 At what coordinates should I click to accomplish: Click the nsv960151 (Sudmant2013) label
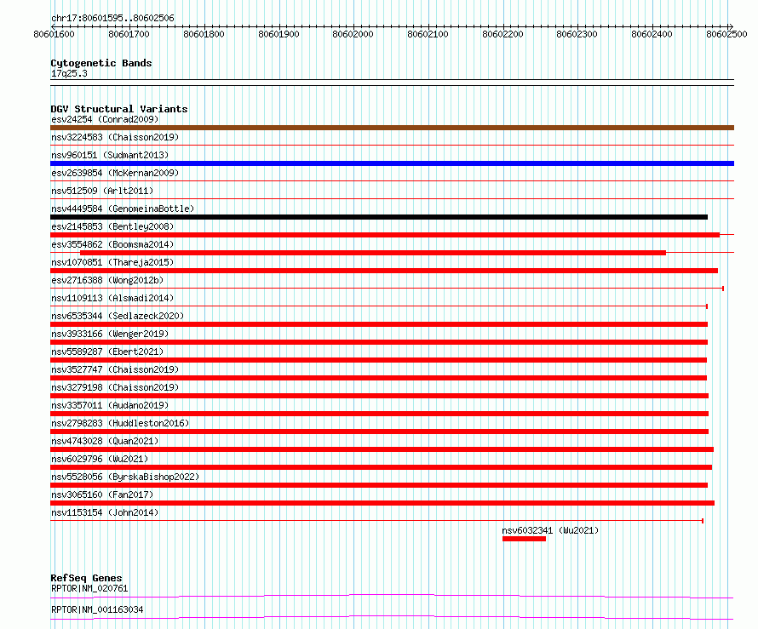[x=110, y=155]
